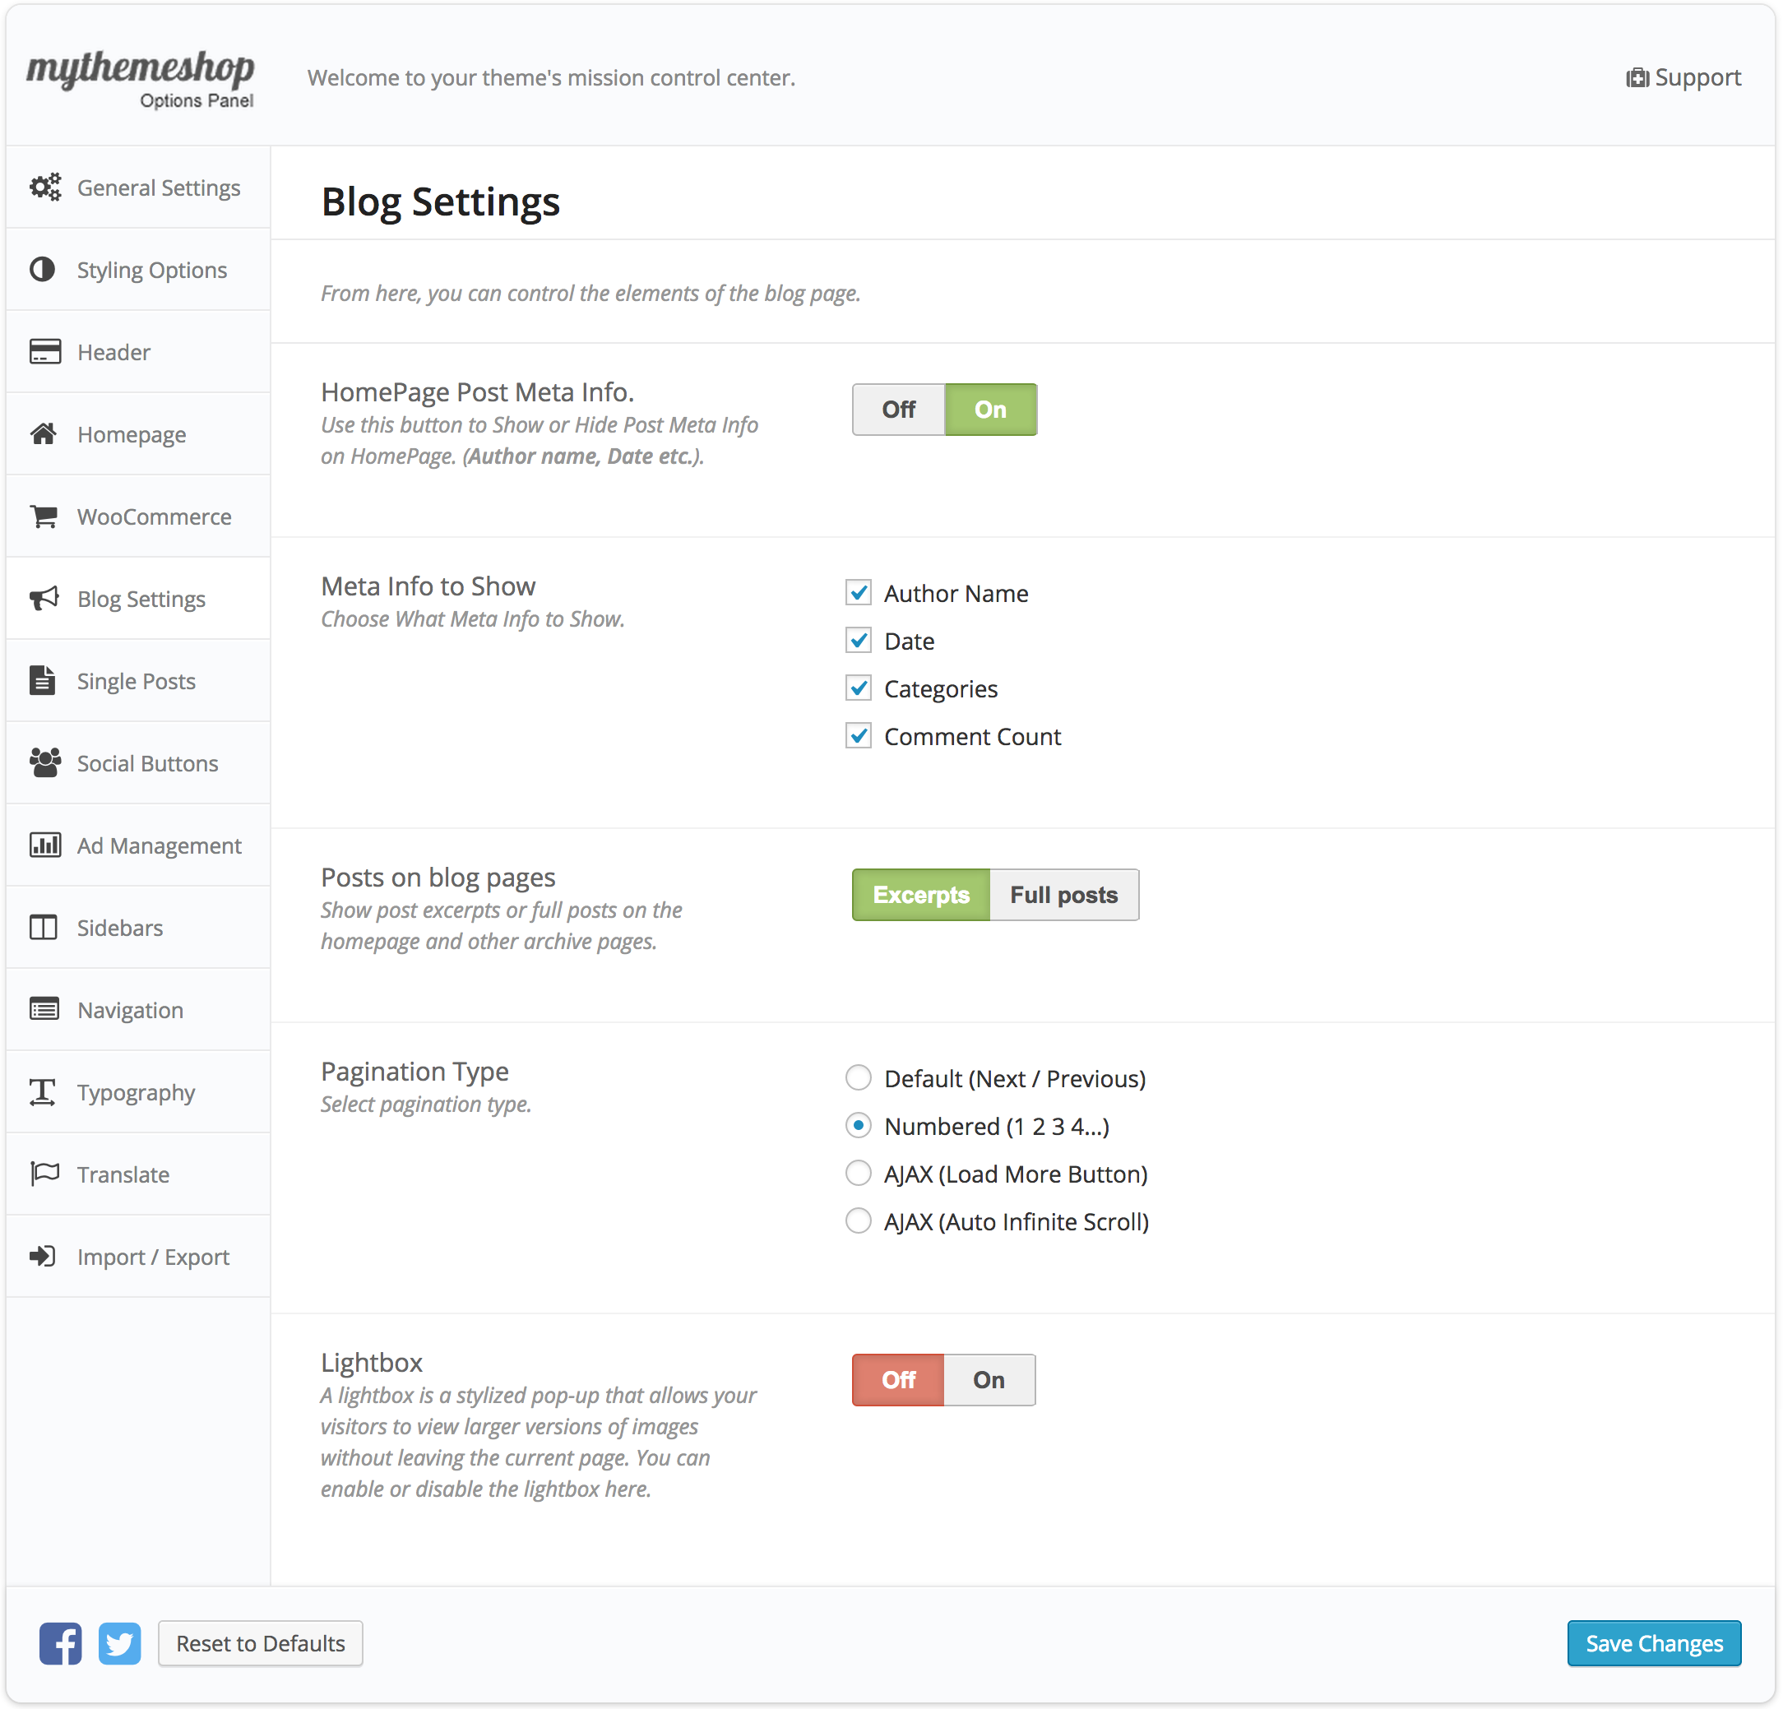
Task: Open WooCommerce via the cart icon
Action: [x=44, y=516]
